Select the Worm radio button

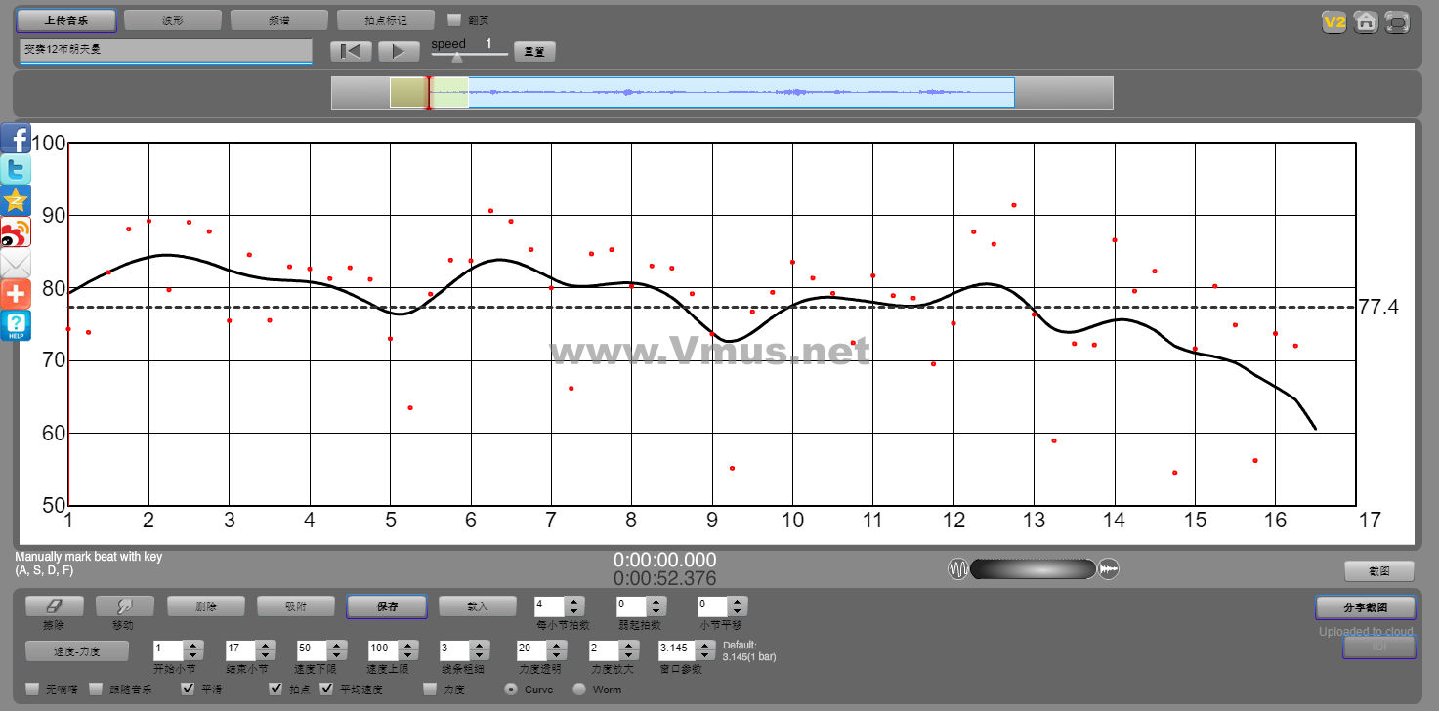[x=579, y=690]
